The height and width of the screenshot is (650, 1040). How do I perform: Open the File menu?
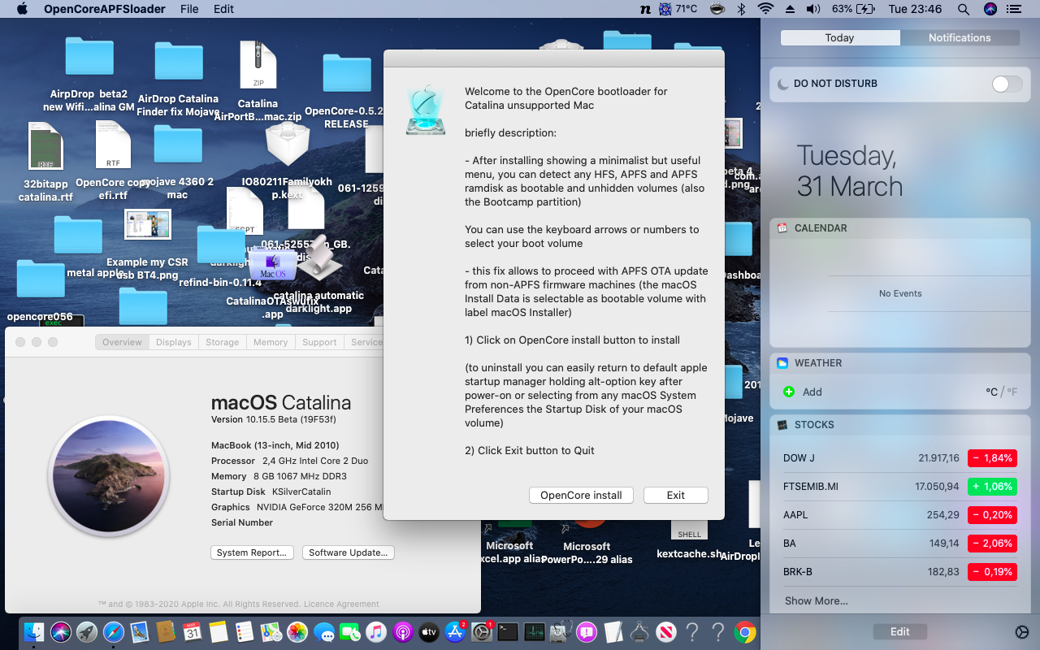tap(189, 9)
